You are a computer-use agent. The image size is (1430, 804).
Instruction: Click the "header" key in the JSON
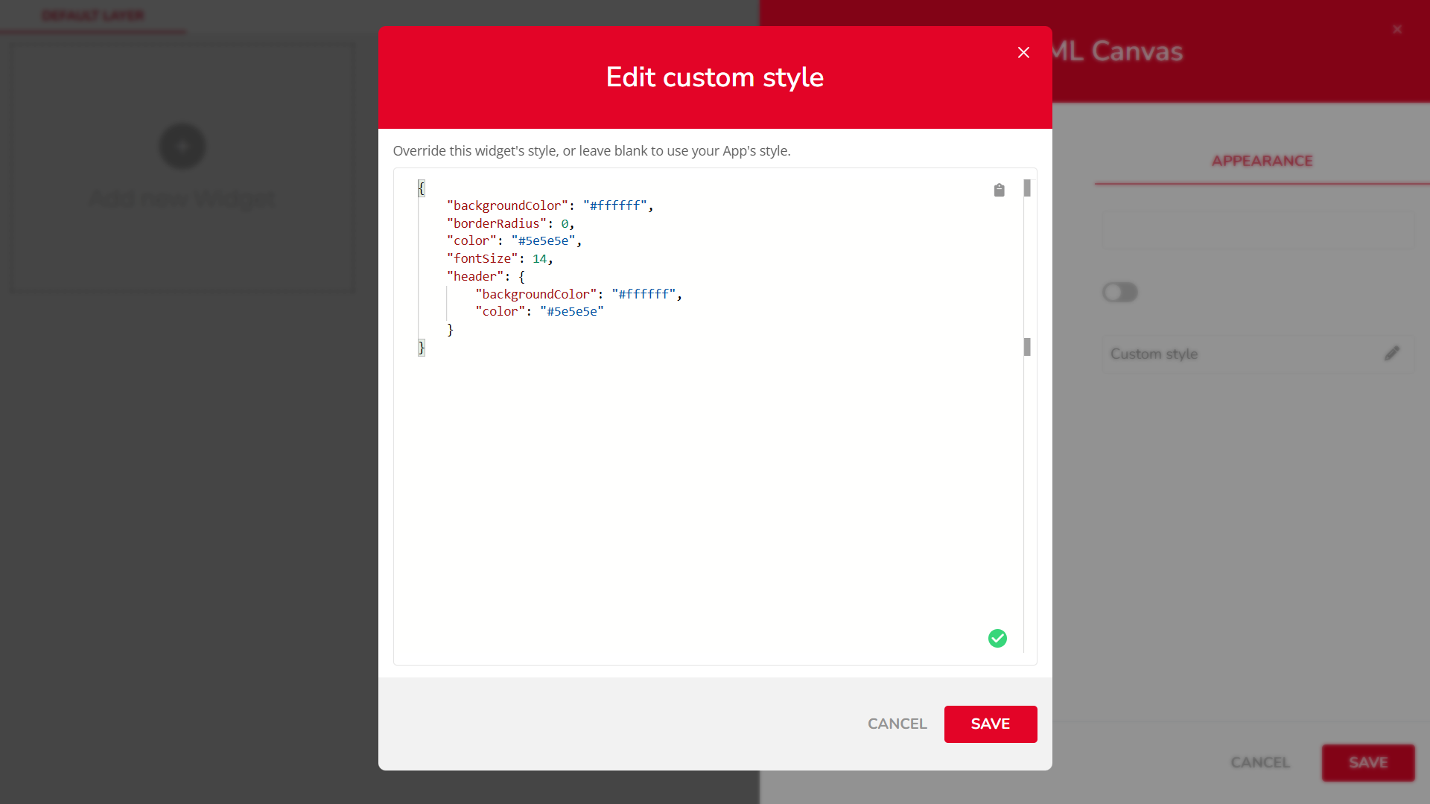pos(475,277)
